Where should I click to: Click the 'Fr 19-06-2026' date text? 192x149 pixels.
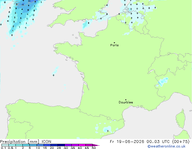tap(127, 142)
